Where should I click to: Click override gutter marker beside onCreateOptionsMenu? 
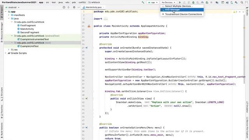pyautogui.click(x=86, y=128)
